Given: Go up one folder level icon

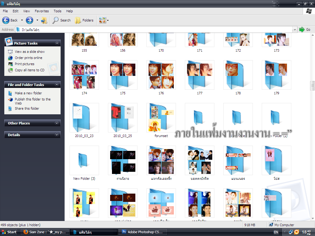Looking at the screenshot, I should [44, 20].
